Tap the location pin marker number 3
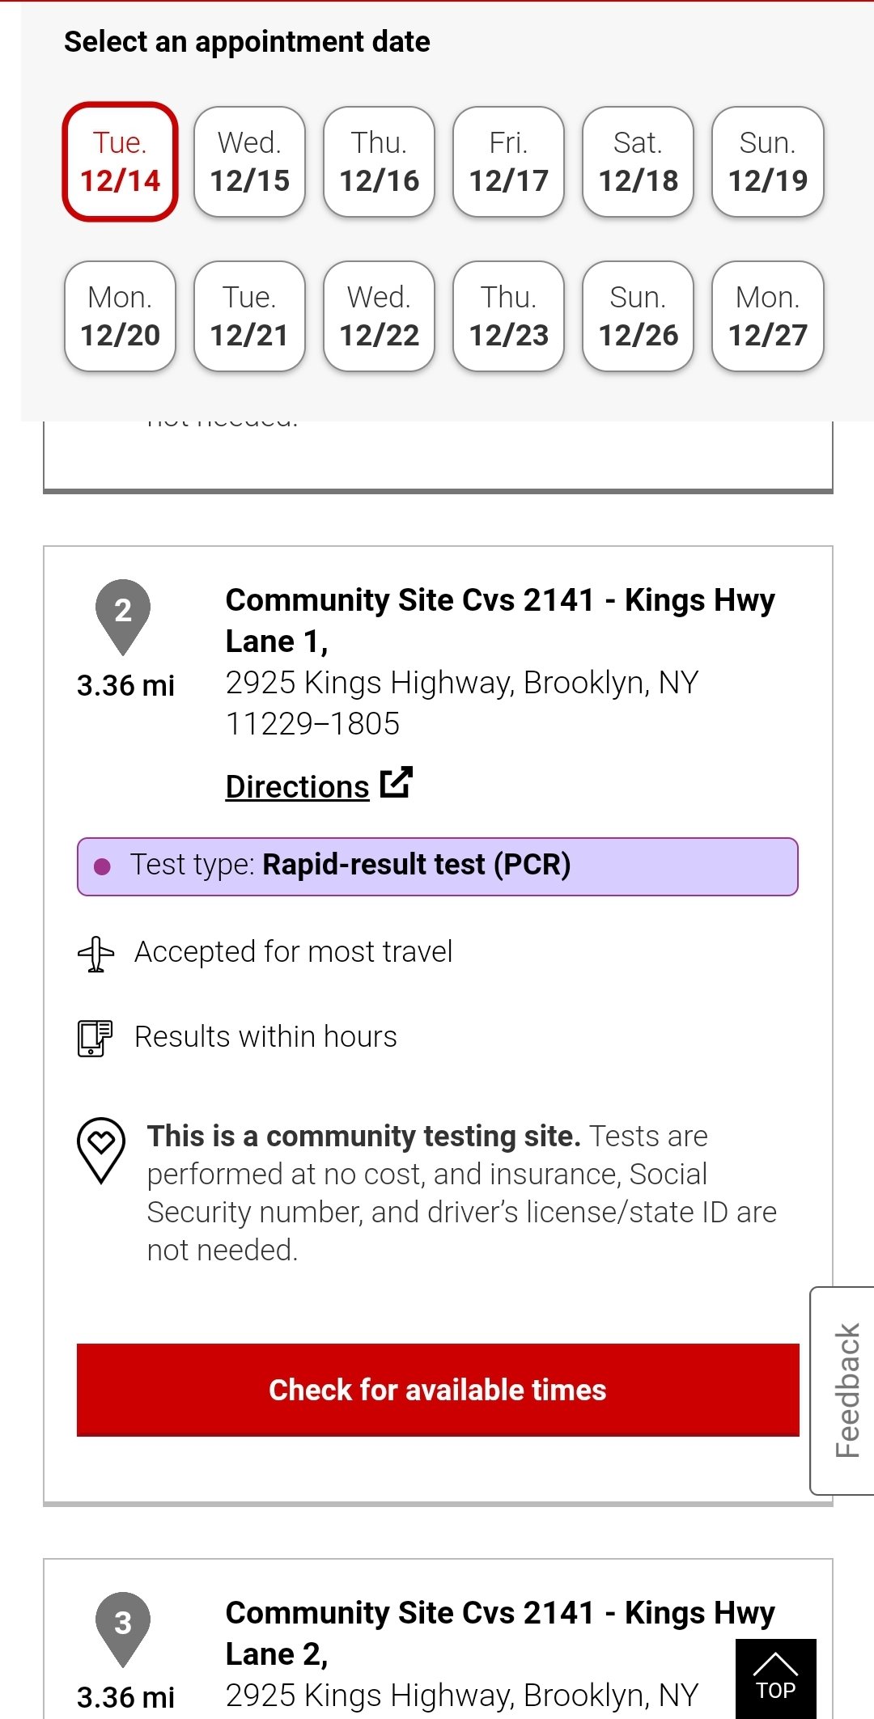The width and height of the screenshot is (874, 1719). pos(123,1629)
